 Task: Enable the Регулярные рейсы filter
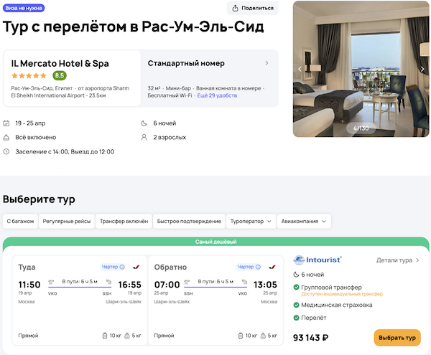(67, 222)
